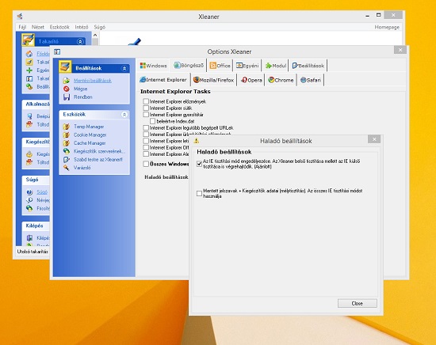This screenshot has width=436, height=345.
Task: Click the green plus Egyéni icon in main window
Action: coord(29,70)
